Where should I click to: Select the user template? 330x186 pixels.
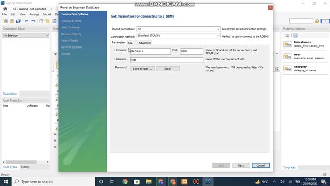coord(305,56)
